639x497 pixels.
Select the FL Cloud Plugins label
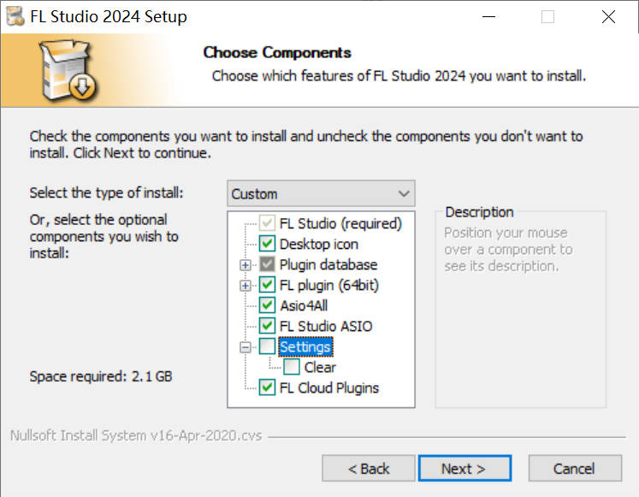[x=328, y=388]
